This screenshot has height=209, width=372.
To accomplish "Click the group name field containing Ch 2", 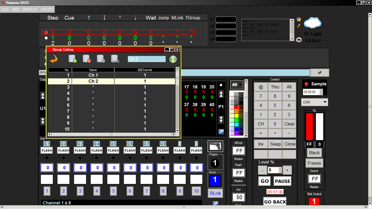I will pos(147,59).
